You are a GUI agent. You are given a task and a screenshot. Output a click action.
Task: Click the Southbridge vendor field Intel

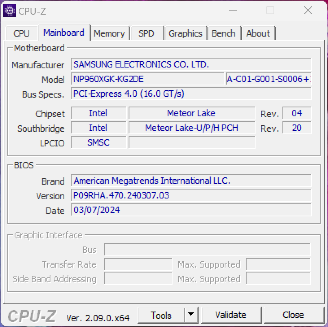[x=98, y=128]
